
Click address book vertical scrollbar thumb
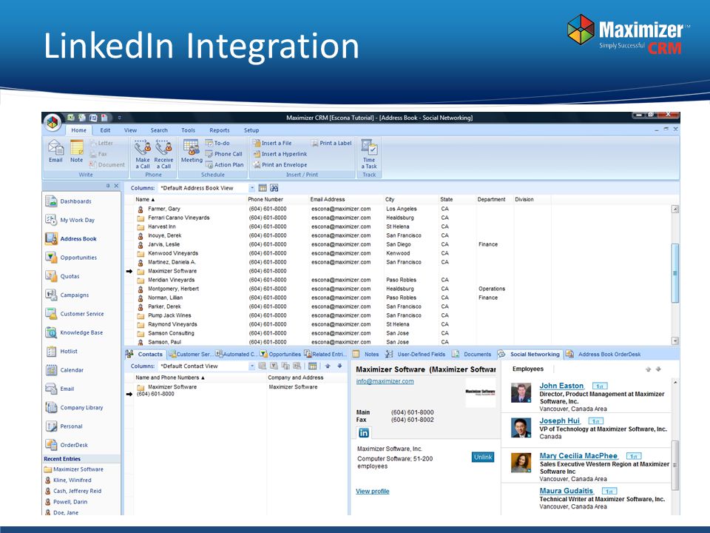[675, 273]
